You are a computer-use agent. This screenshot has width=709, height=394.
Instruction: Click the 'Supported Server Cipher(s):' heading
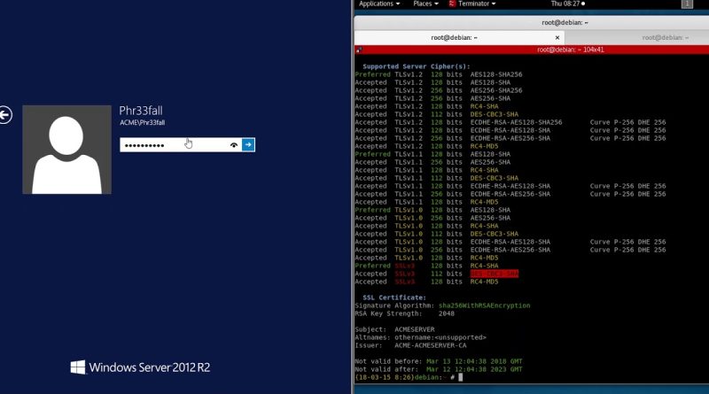tap(417, 66)
